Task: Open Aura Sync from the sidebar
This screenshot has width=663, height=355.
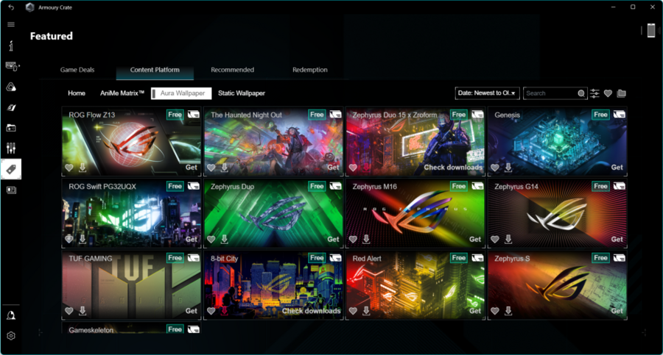Action: pyautogui.click(x=11, y=87)
